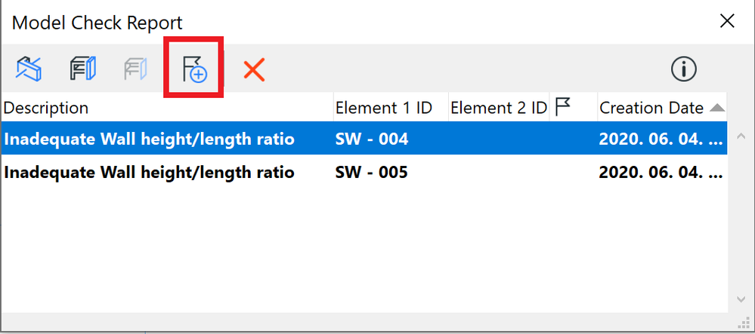This screenshot has height=334, width=755.
Task: Toggle the Creation Date sort arrow
Action: [x=717, y=108]
